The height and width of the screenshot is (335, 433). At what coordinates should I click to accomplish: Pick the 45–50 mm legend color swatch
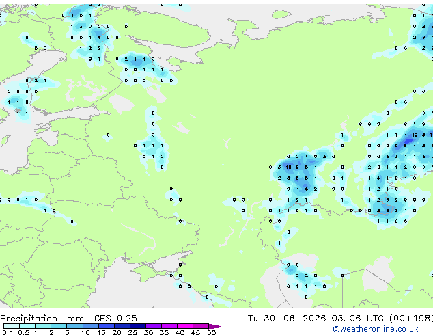coord(201,326)
